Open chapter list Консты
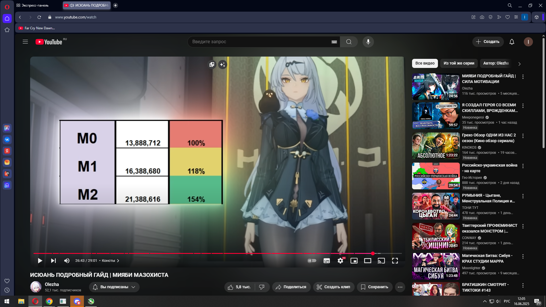 pyautogui.click(x=110, y=261)
